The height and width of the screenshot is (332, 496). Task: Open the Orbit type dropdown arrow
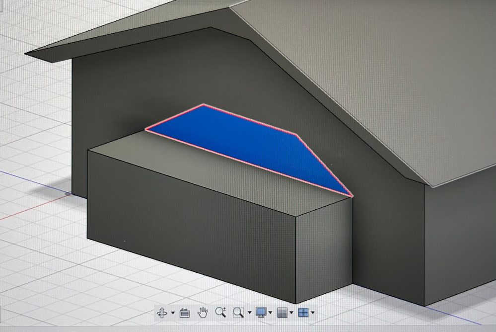173,313
